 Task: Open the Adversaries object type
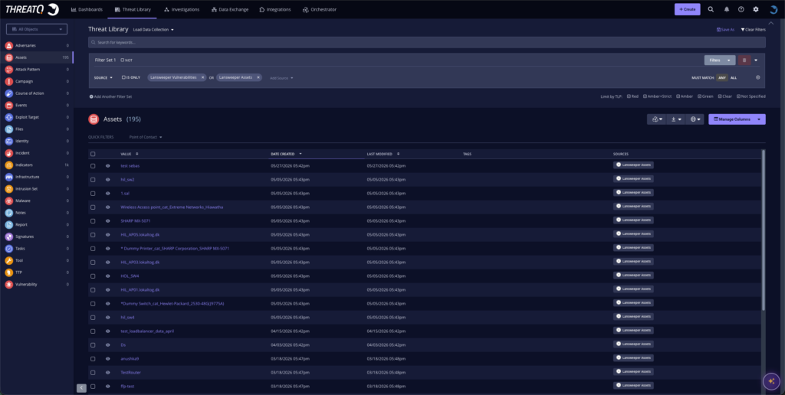pyautogui.click(x=25, y=45)
